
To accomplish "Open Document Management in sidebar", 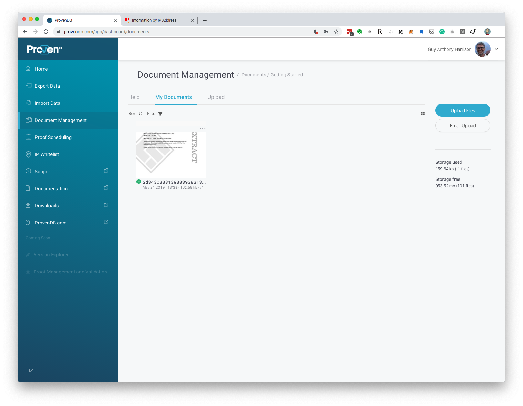I will point(68,120).
